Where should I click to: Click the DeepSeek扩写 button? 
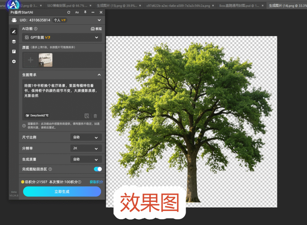point(37,115)
